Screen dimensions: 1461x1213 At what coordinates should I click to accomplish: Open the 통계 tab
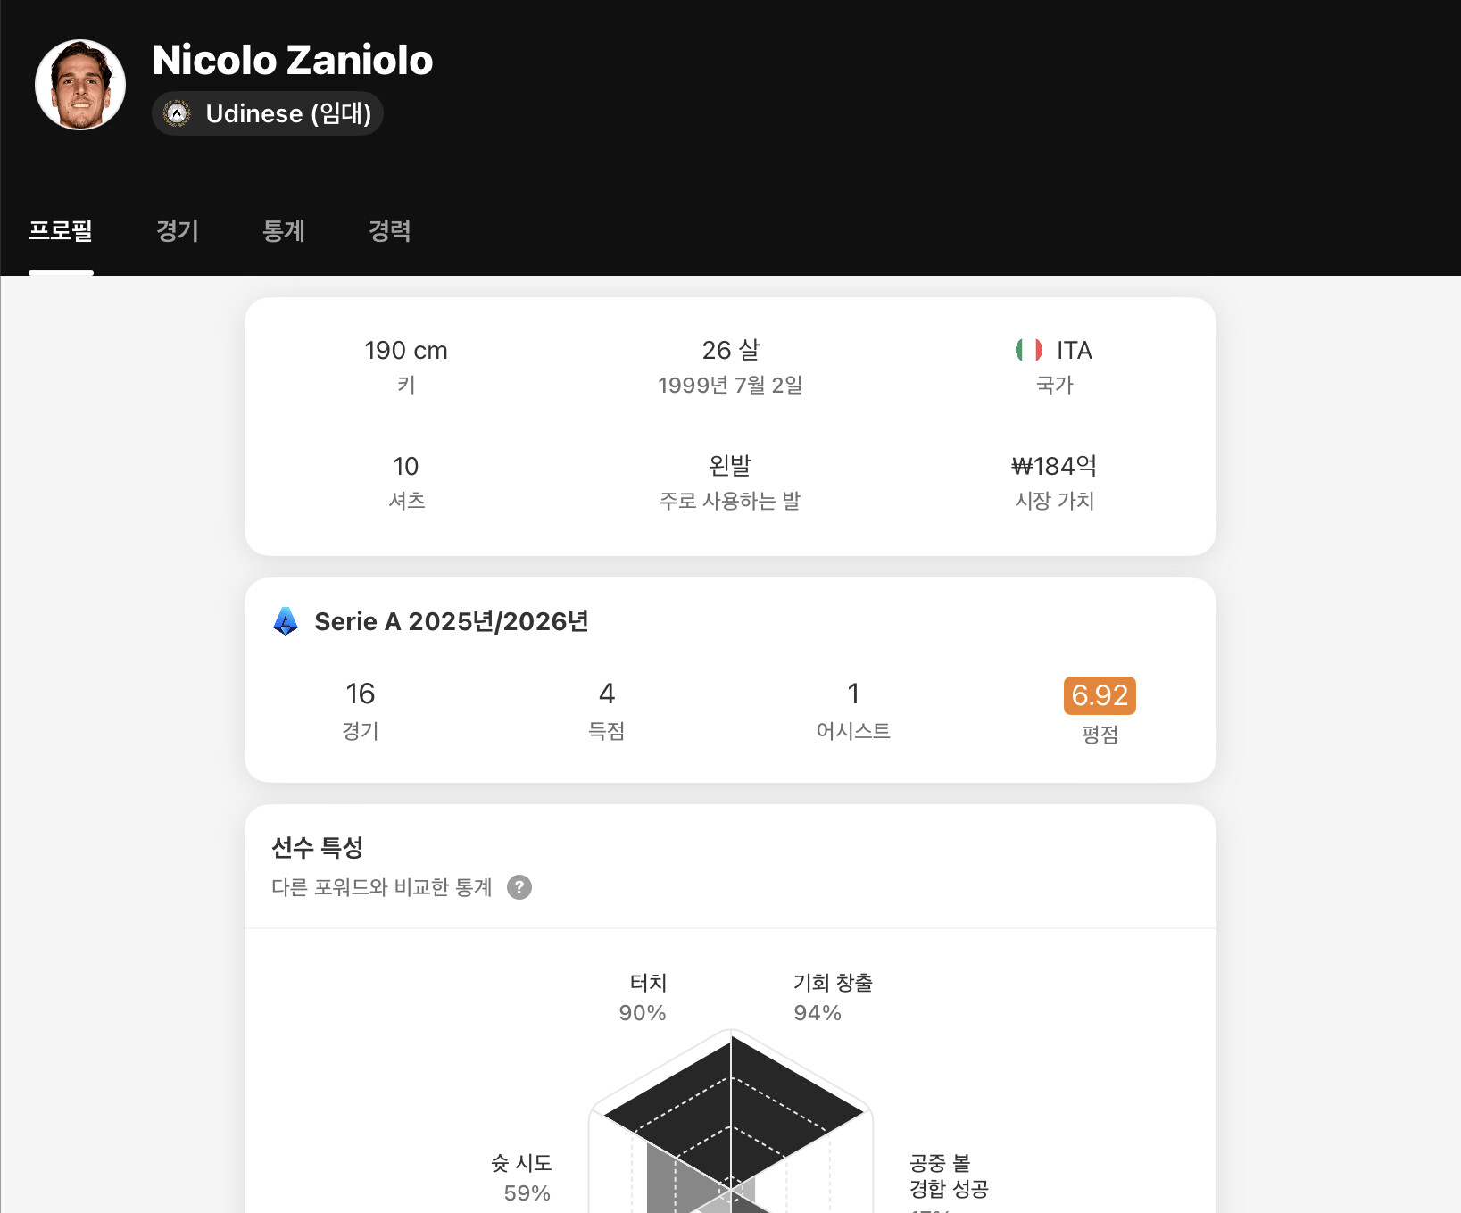[284, 231]
